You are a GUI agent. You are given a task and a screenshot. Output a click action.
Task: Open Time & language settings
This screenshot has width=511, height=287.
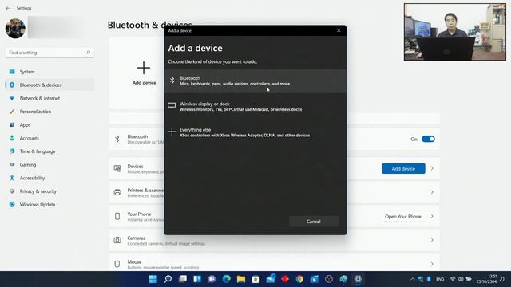pyautogui.click(x=50, y=151)
